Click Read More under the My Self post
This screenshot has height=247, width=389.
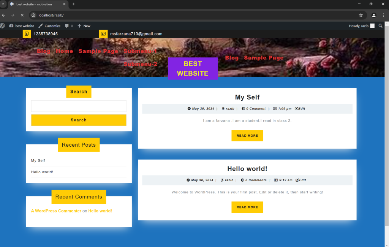click(247, 136)
